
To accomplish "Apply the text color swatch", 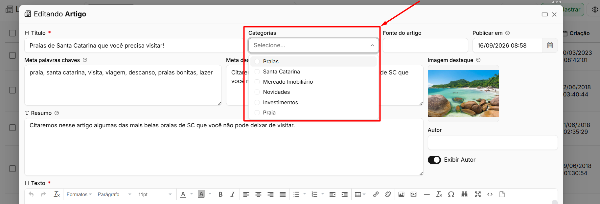I will point(183,194).
